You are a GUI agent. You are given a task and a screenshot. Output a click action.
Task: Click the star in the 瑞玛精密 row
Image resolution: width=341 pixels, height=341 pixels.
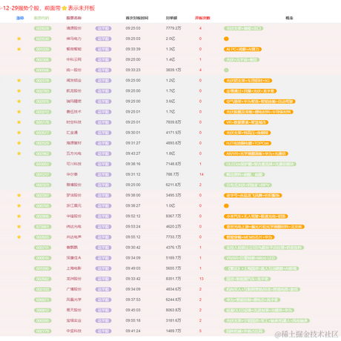(19, 102)
